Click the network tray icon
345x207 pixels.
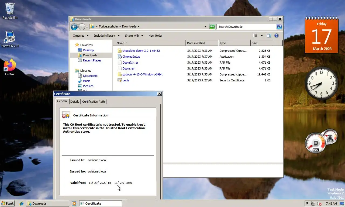coord(313,203)
